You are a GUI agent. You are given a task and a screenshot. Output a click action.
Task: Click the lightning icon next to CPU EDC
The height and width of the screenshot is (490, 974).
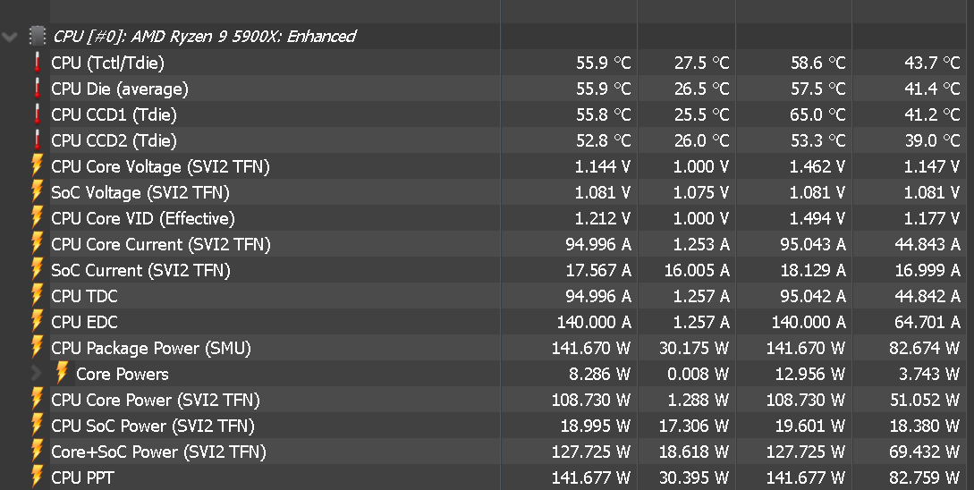[38, 322]
